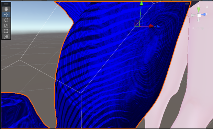Select the Hand (View) tool
The width and height of the screenshot is (213, 129).
pos(6,9)
